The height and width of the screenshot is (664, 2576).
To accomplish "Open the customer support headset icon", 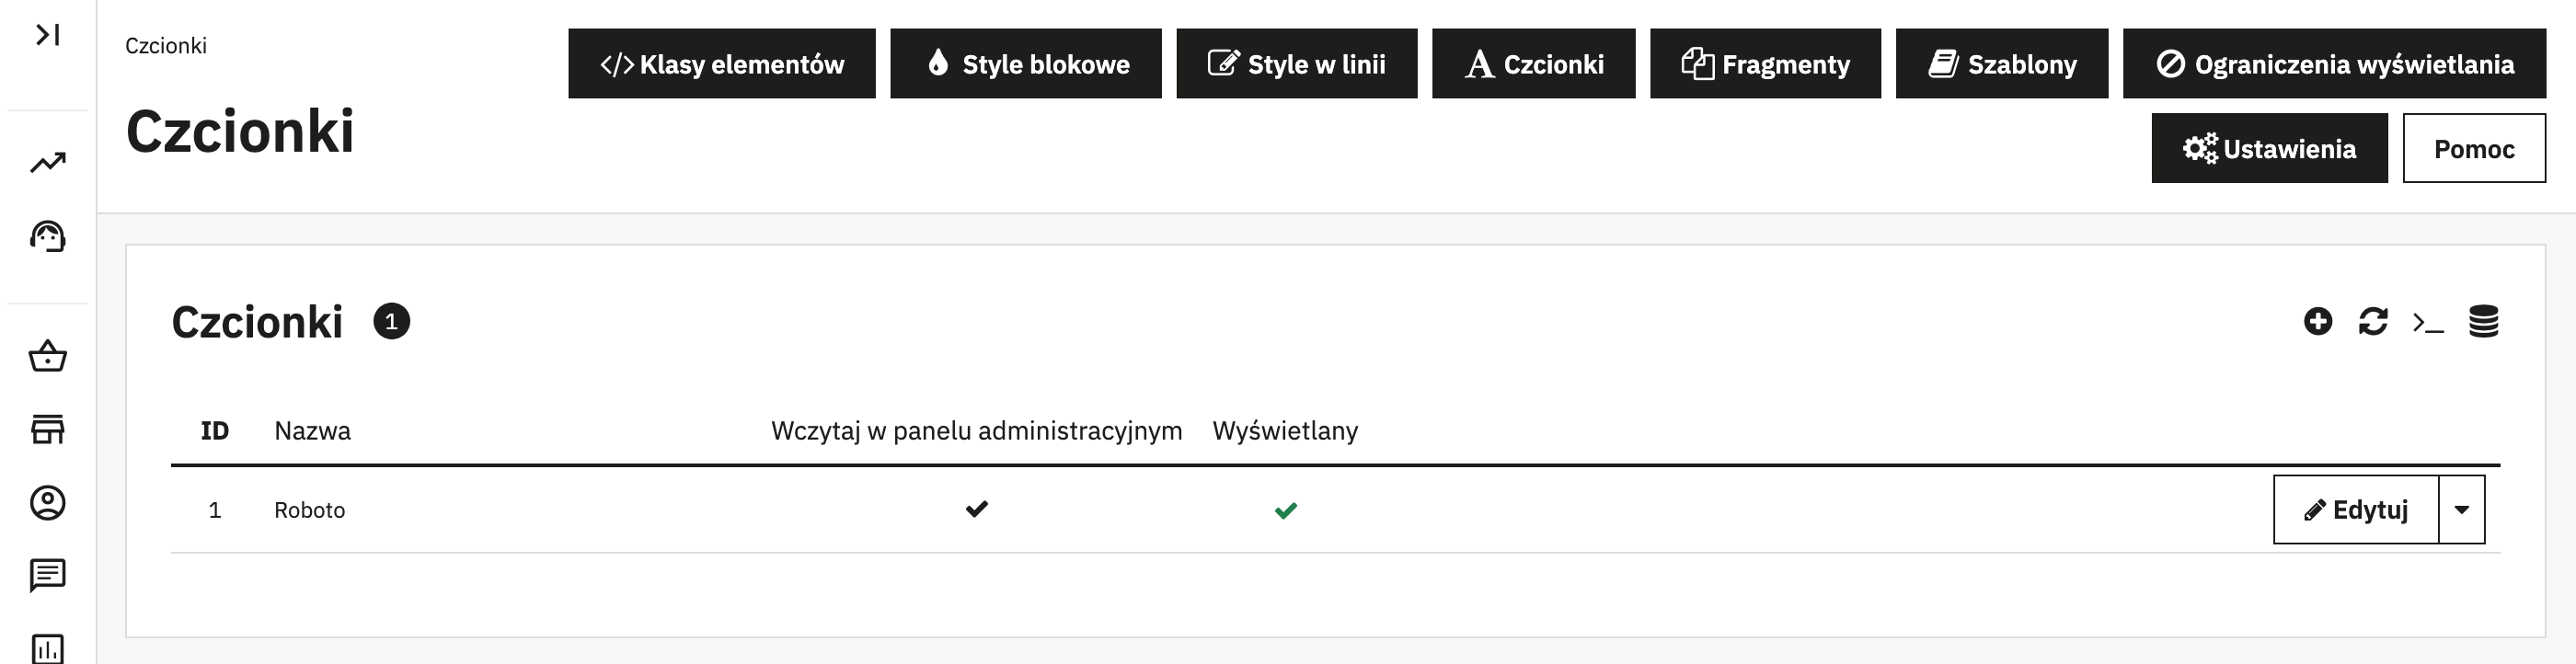I will pyautogui.click(x=47, y=237).
